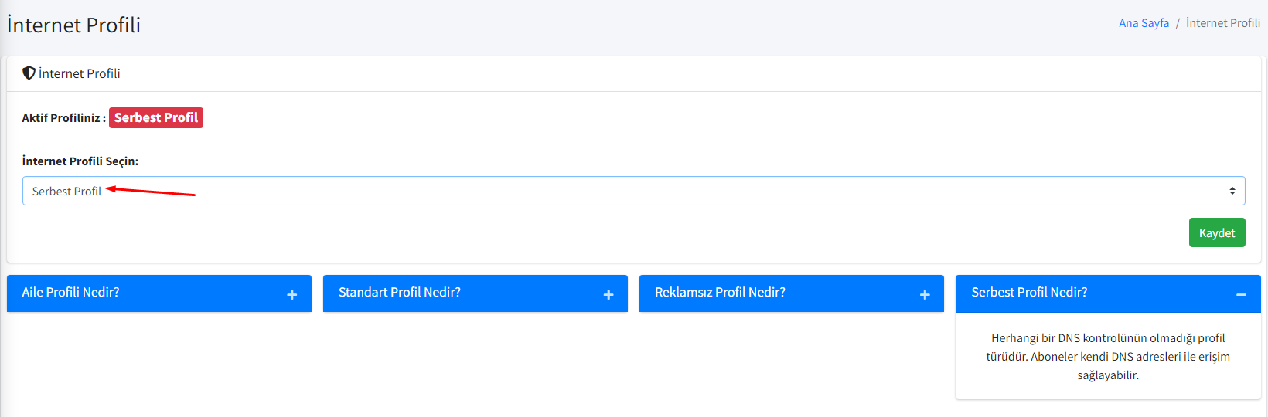
Task: Click the minus icon on Serbest Profil Nedir
Action: tap(1241, 294)
